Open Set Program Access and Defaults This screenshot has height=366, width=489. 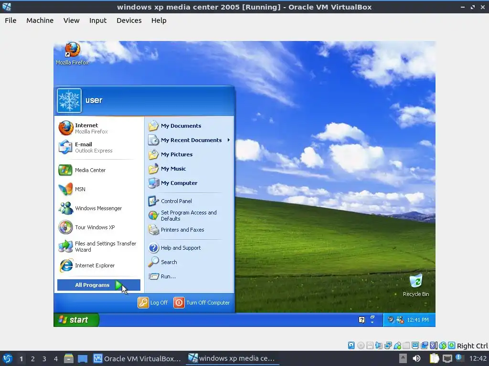[189, 215]
